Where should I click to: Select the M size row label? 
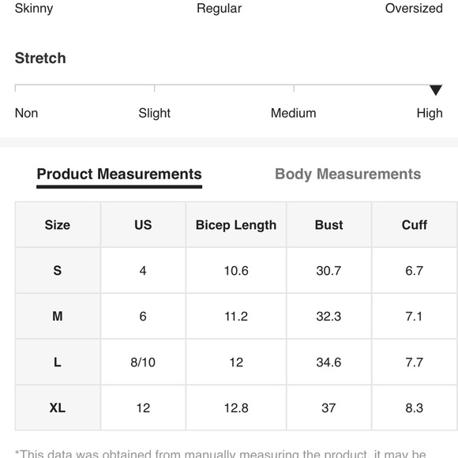(x=58, y=317)
